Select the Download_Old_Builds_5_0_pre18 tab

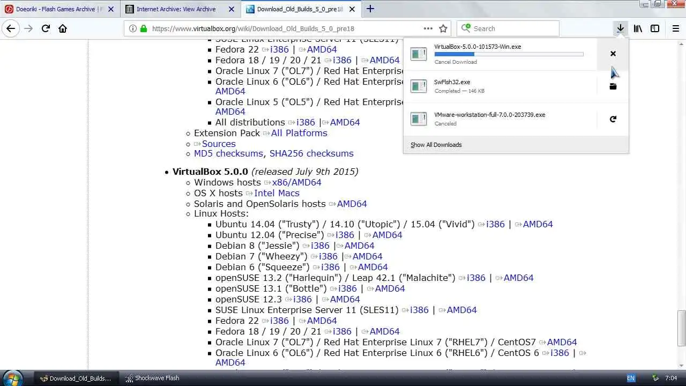click(x=302, y=9)
